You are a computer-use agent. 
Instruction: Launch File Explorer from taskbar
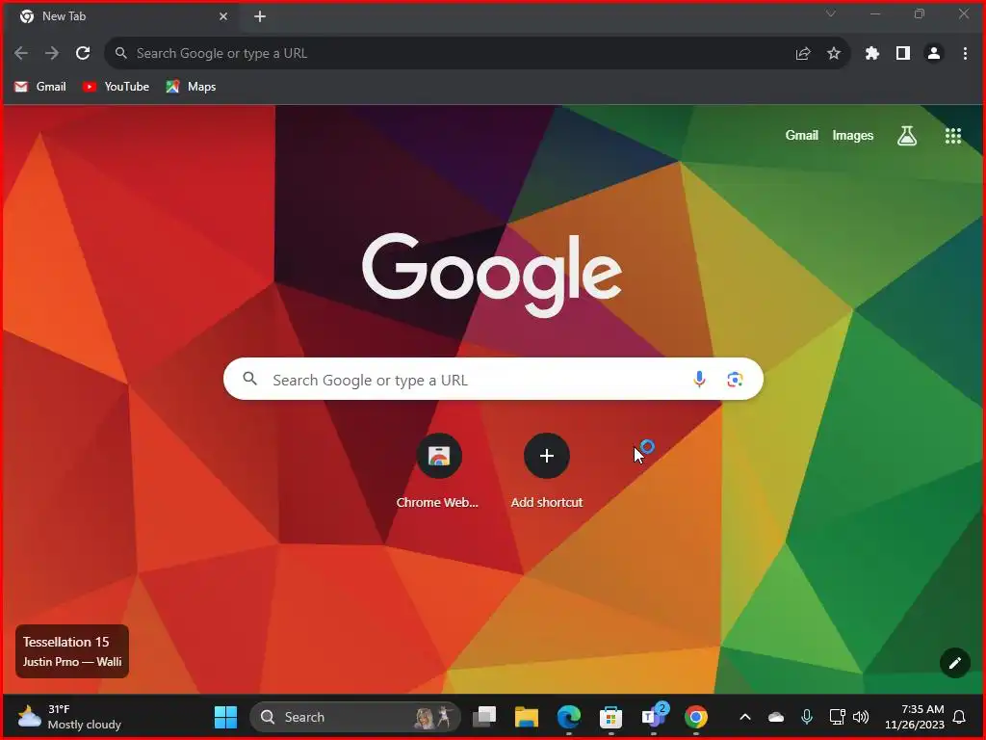pyautogui.click(x=527, y=717)
